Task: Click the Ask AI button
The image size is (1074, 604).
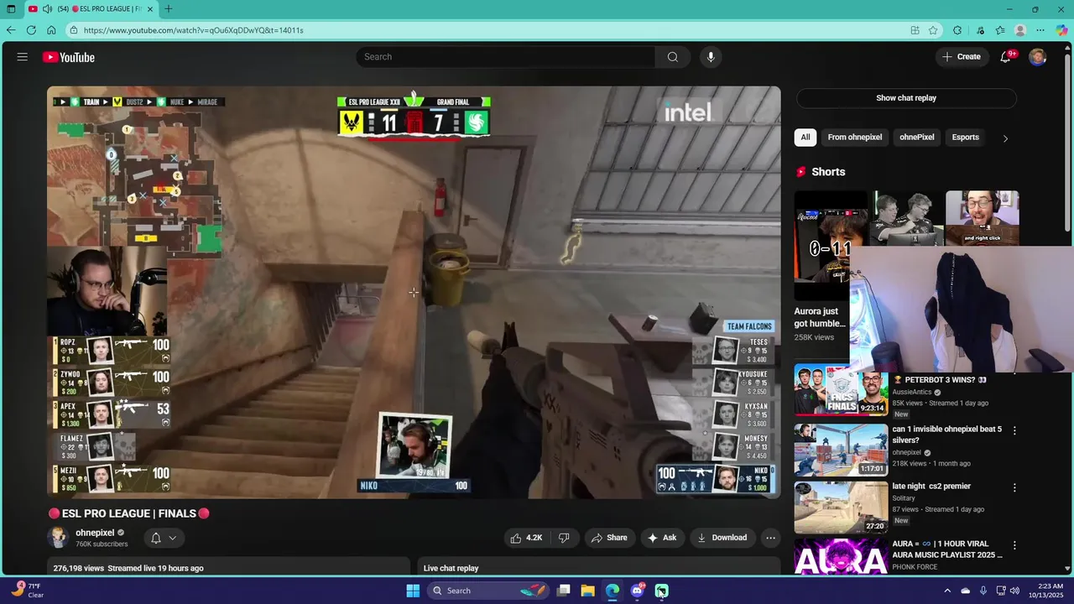Action: (662, 538)
